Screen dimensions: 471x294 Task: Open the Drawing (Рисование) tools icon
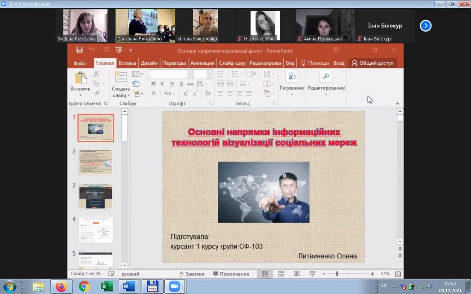click(x=292, y=77)
